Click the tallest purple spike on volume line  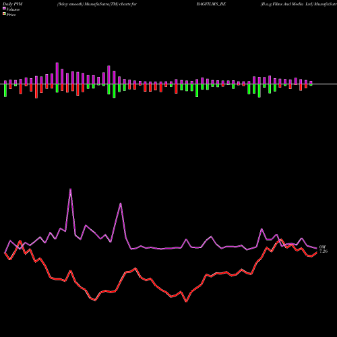click(71, 189)
